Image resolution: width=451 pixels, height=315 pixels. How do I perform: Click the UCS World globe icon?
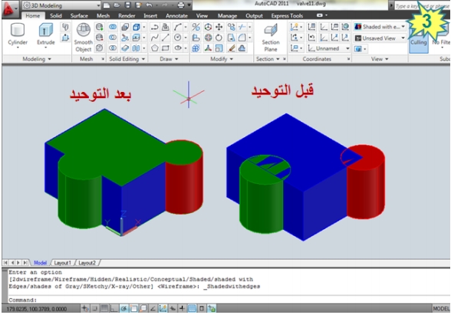tap(345, 27)
